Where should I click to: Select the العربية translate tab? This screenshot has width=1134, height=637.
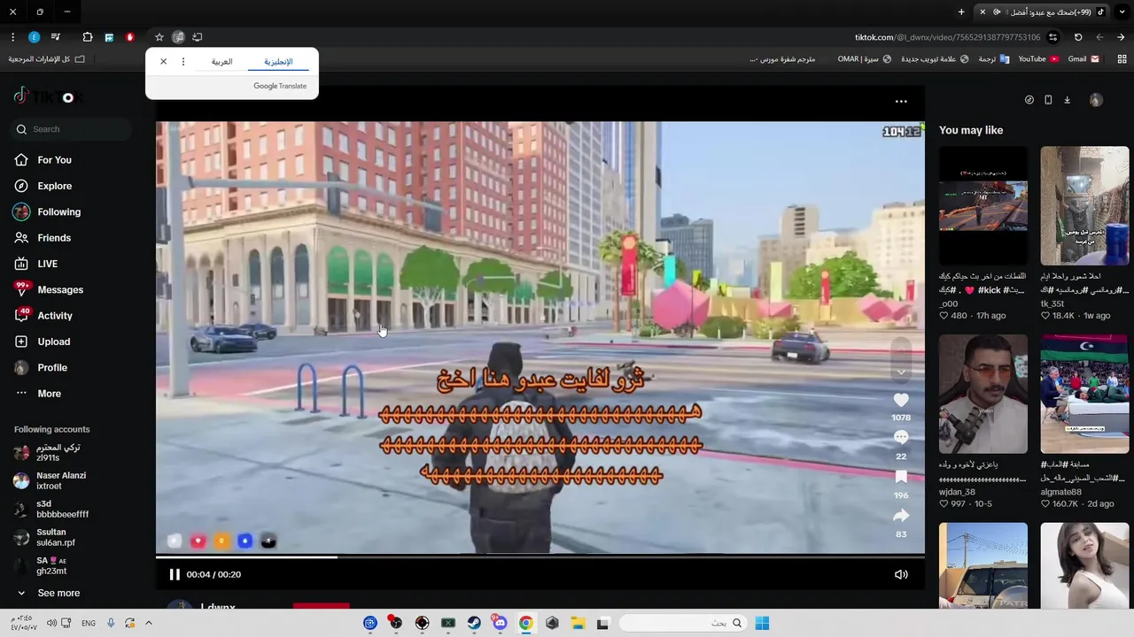(x=221, y=62)
